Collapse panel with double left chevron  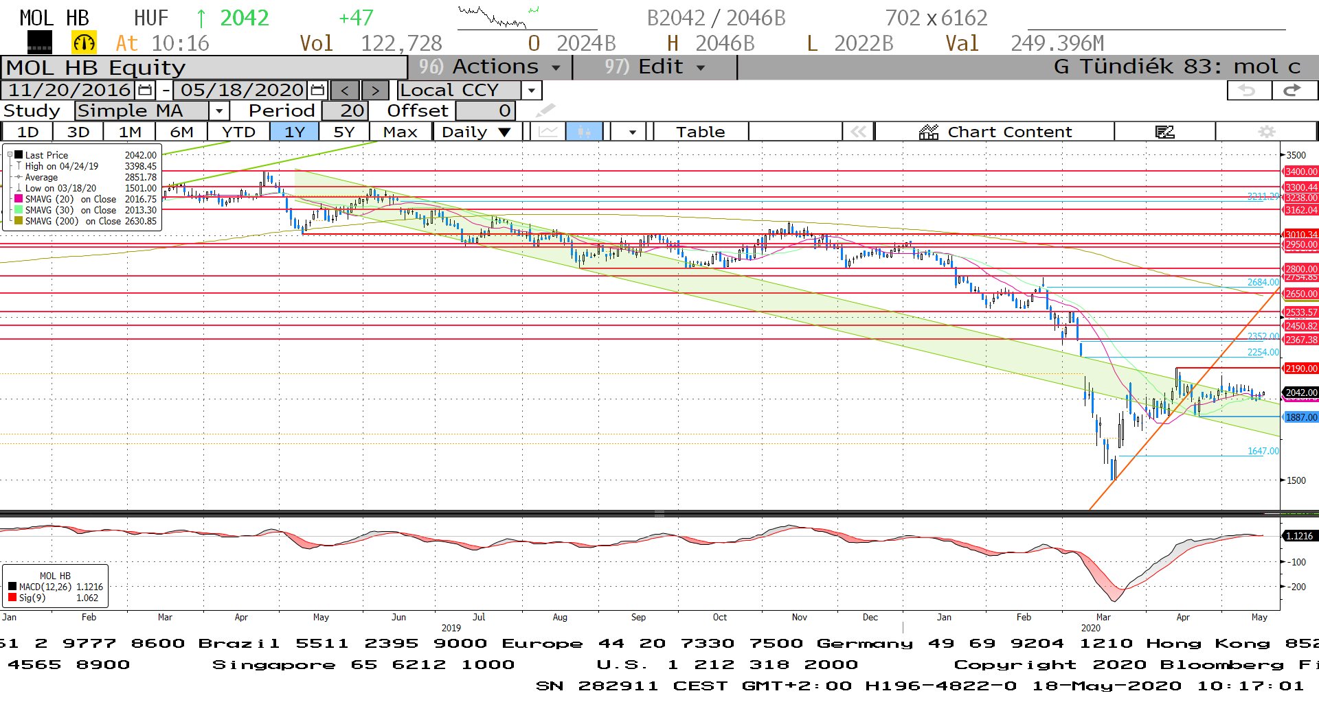click(858, 132)
